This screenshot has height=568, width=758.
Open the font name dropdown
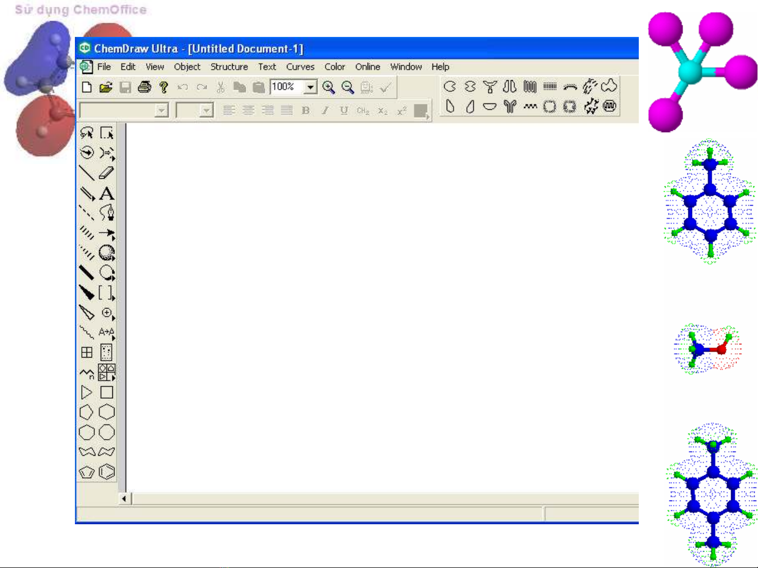click(x=162, y=110)
